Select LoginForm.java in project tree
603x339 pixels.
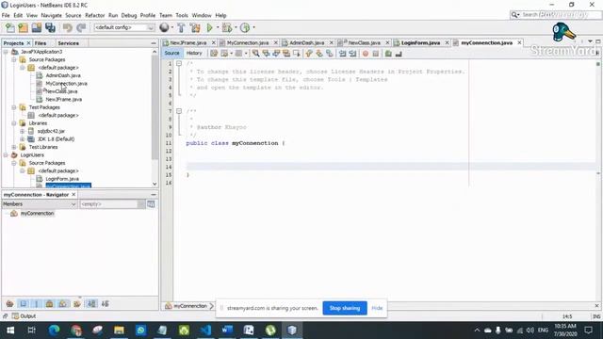[62, 179]
